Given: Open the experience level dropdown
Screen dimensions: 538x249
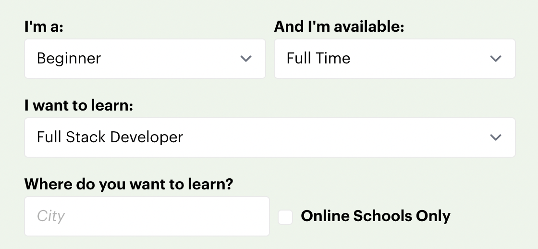Looking at the screenshot, I should pyautogui.click(x=145, y=59).
